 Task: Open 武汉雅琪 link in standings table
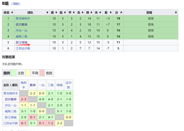(x=21, y=25)
